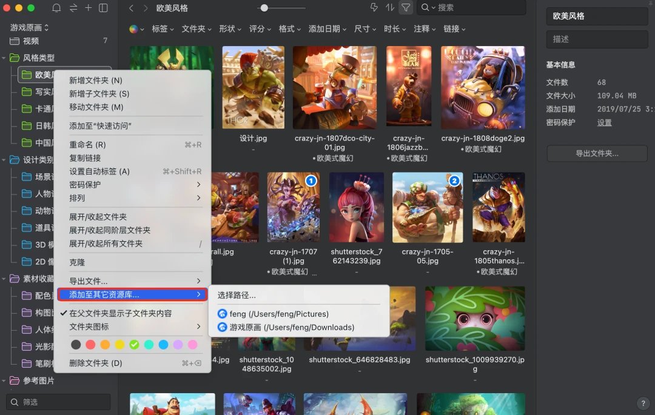The image size is (655, 415).
Task: Click the 设置 password protection link
Action: pos(604,122)
